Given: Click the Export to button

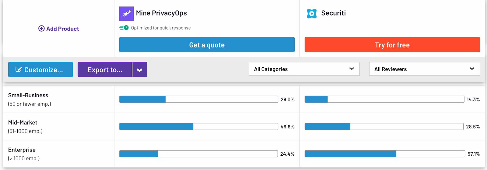Looking at the screenshot, I should coord(105,70).
